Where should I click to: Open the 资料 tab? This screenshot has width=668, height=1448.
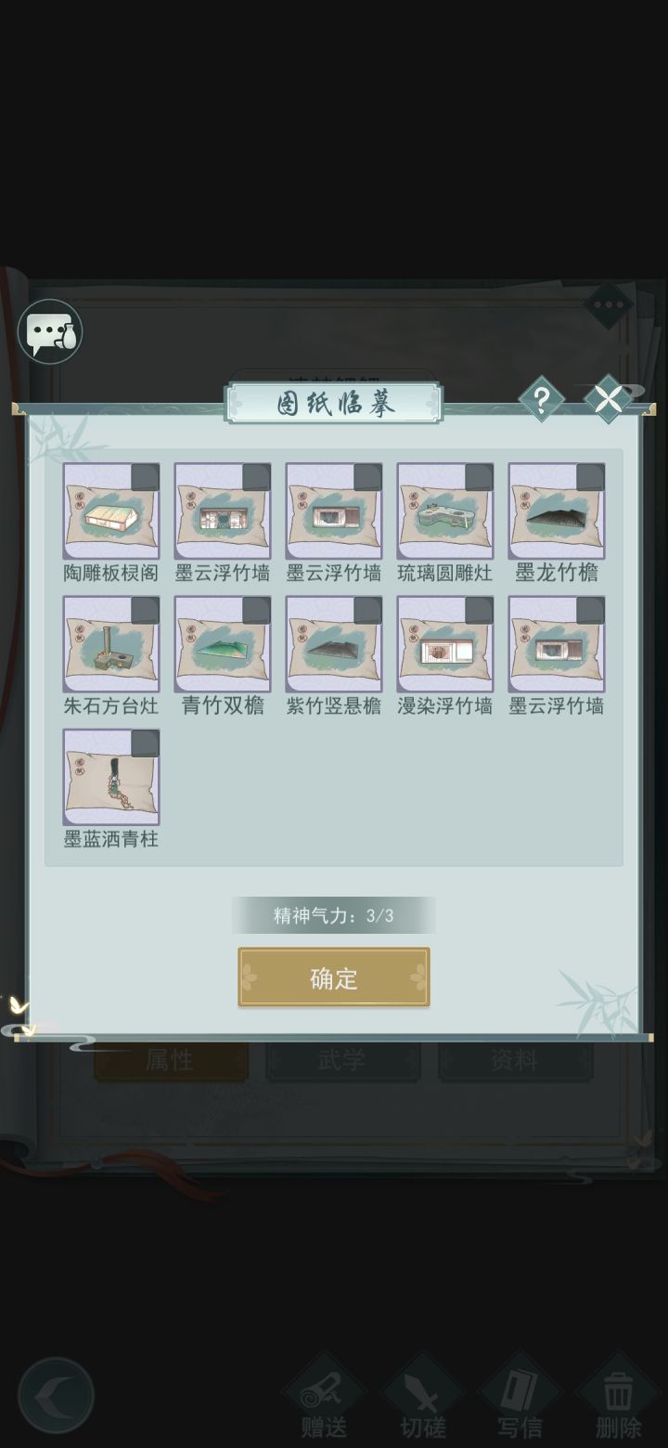pyautogui.click(x=515, y=1060)
